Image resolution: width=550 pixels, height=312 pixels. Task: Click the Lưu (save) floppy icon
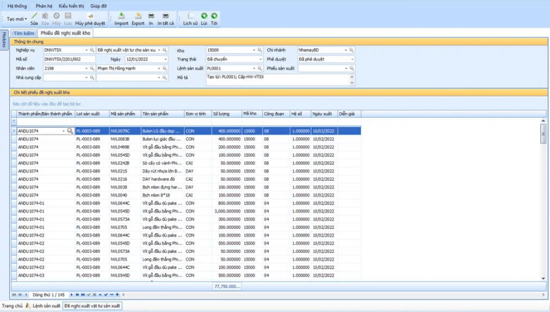[x=68, y=16]
